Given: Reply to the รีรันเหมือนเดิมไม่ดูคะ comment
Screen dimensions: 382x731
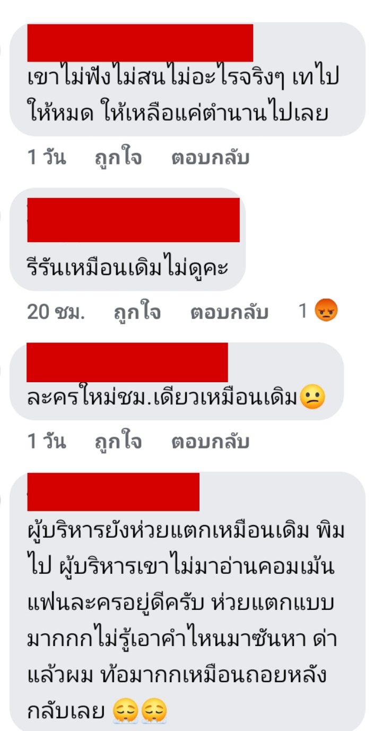Looking at the screenshot, I should tap(229, 313).
